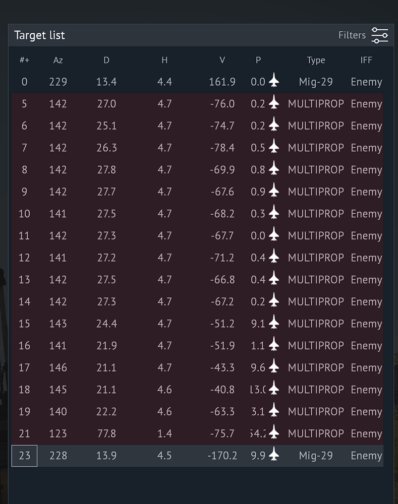Sort targets by Az column header
Screen dimensions: 398x504
point(58,60)
